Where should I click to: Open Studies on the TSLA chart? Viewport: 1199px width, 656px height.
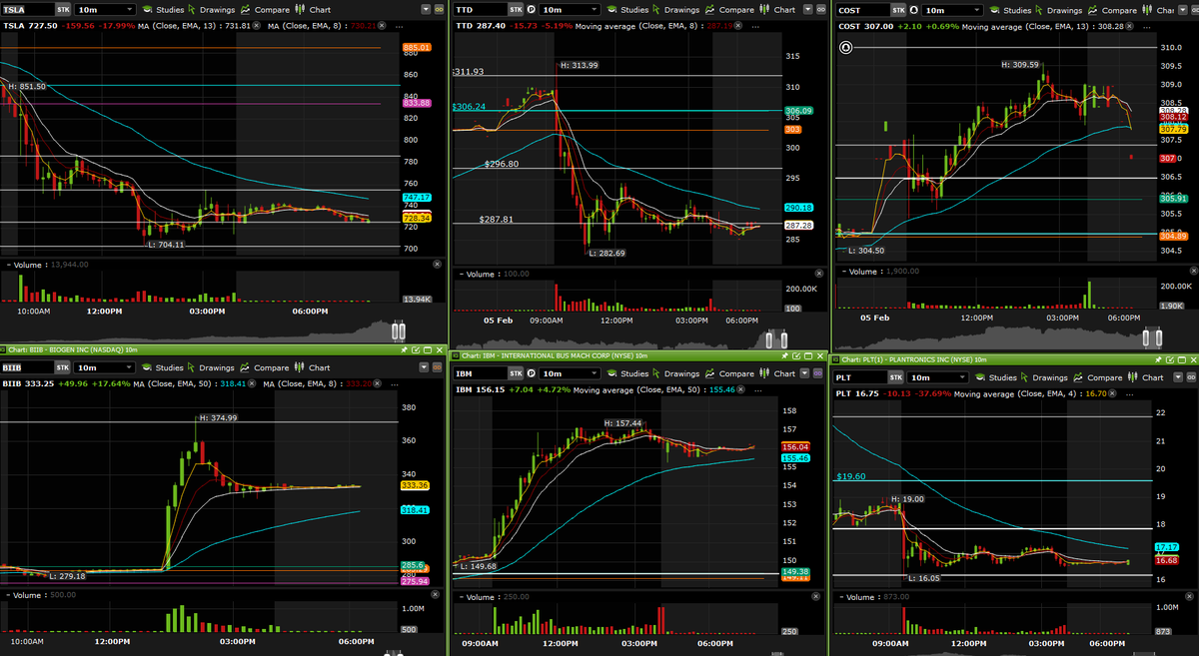tap(163, 10)
